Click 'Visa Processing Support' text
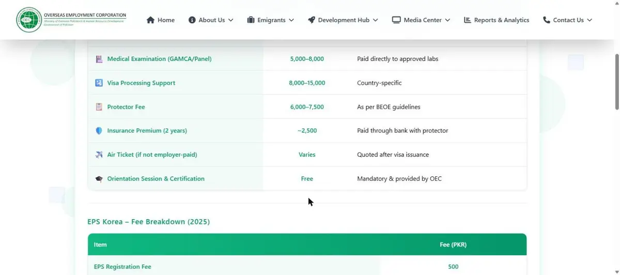 pyautogui.click(x=141, y=83)
